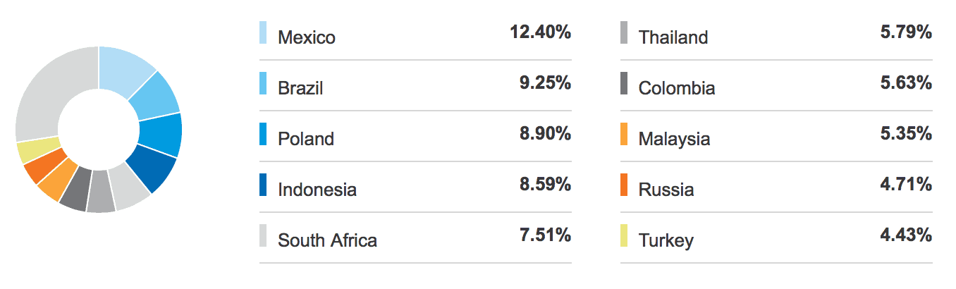Image resolution: width=956 pixels, height=289 pixels.
Task: Click the 4.43% value for Turkey
Action: coord(907,235)
